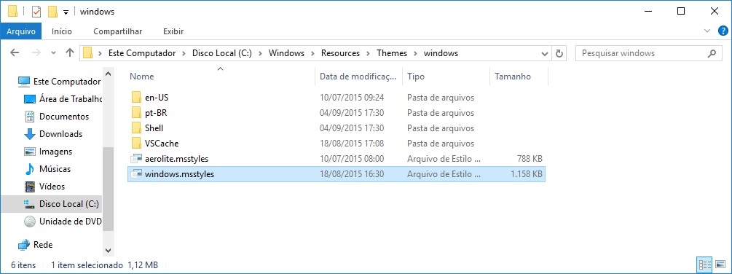Go up one folder level

tap(70, 52)
